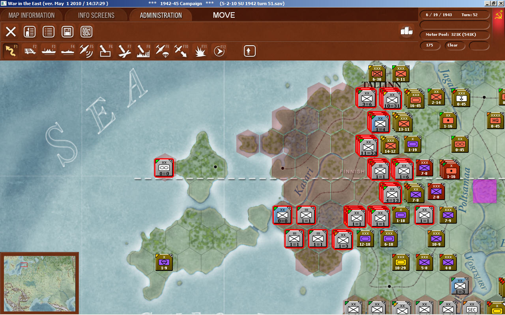Viewport: 505px width, 315px height.
Task: Select the Soviet 1-9 brigade on island
Action: click(164, 263)
